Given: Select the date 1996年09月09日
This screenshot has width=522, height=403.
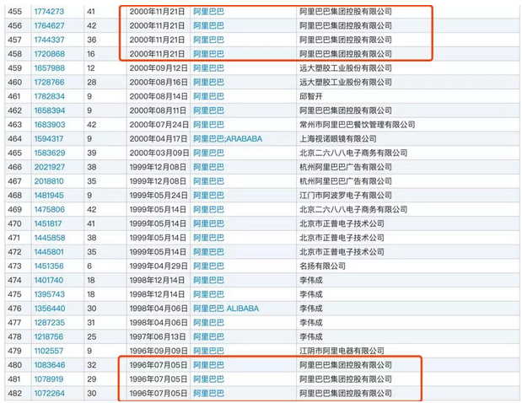Looking at the screenshot, I should pyautogui.click(x=159, y=351).
